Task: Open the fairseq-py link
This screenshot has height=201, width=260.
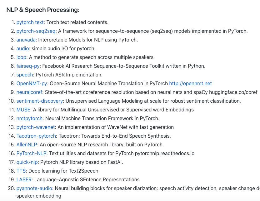Action: coord(28,66)
